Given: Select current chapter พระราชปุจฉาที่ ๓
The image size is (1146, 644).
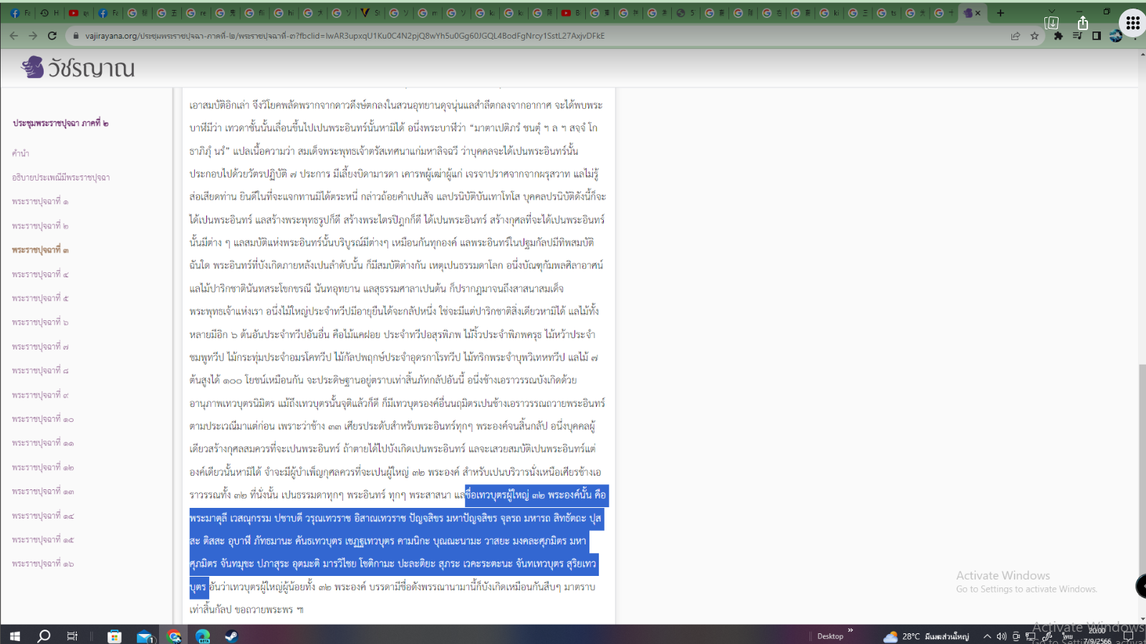Looking at the screenshot, I should coord(40,250).
